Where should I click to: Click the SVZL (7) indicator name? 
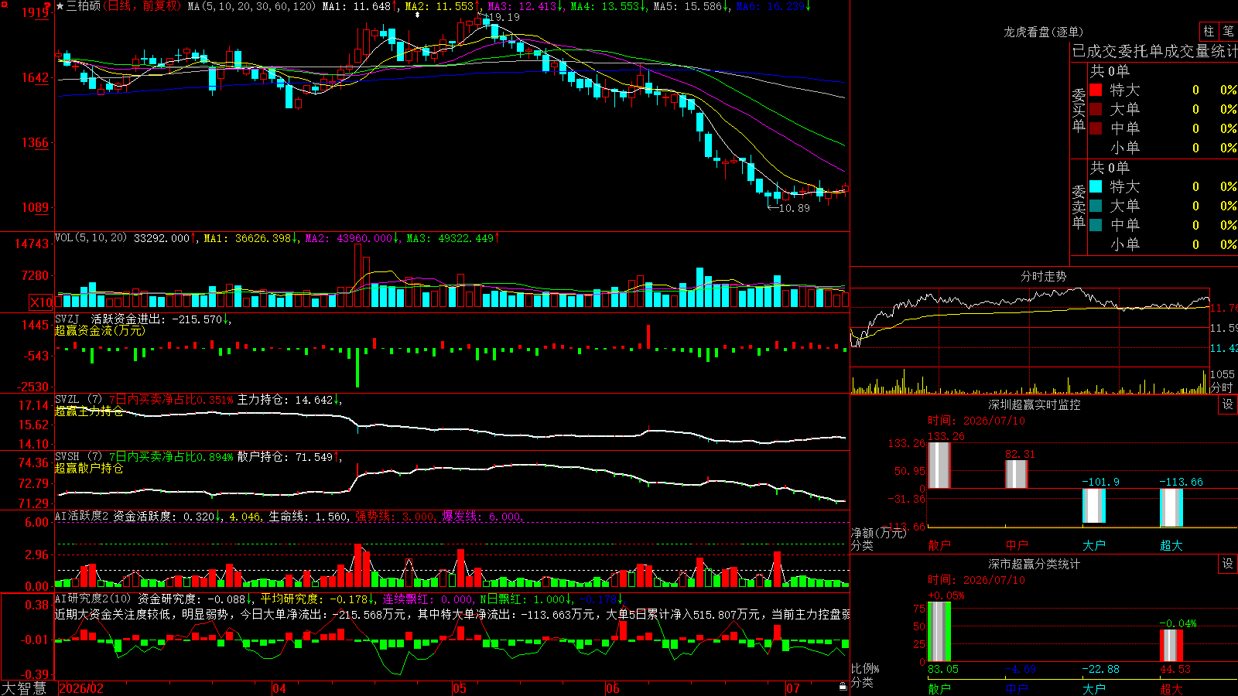(78, 400)
